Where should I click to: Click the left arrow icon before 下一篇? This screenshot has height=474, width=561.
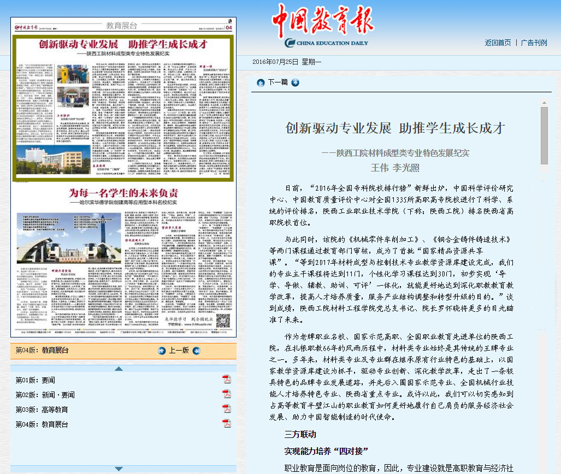pyautogui.click(x=259, y=82)
